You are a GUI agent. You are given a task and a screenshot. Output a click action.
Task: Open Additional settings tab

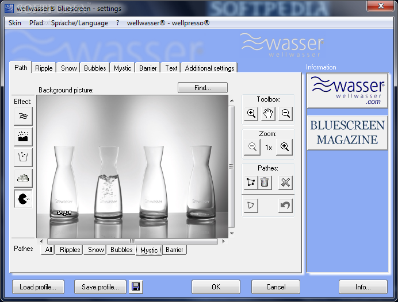pyautogui.click(x=209, y=68)
